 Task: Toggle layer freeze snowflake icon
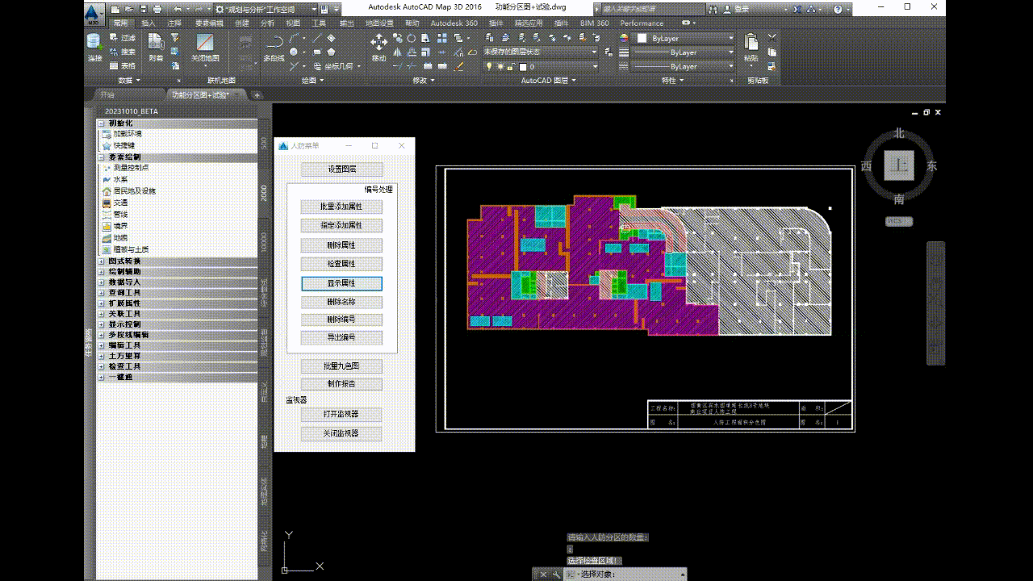500,66
